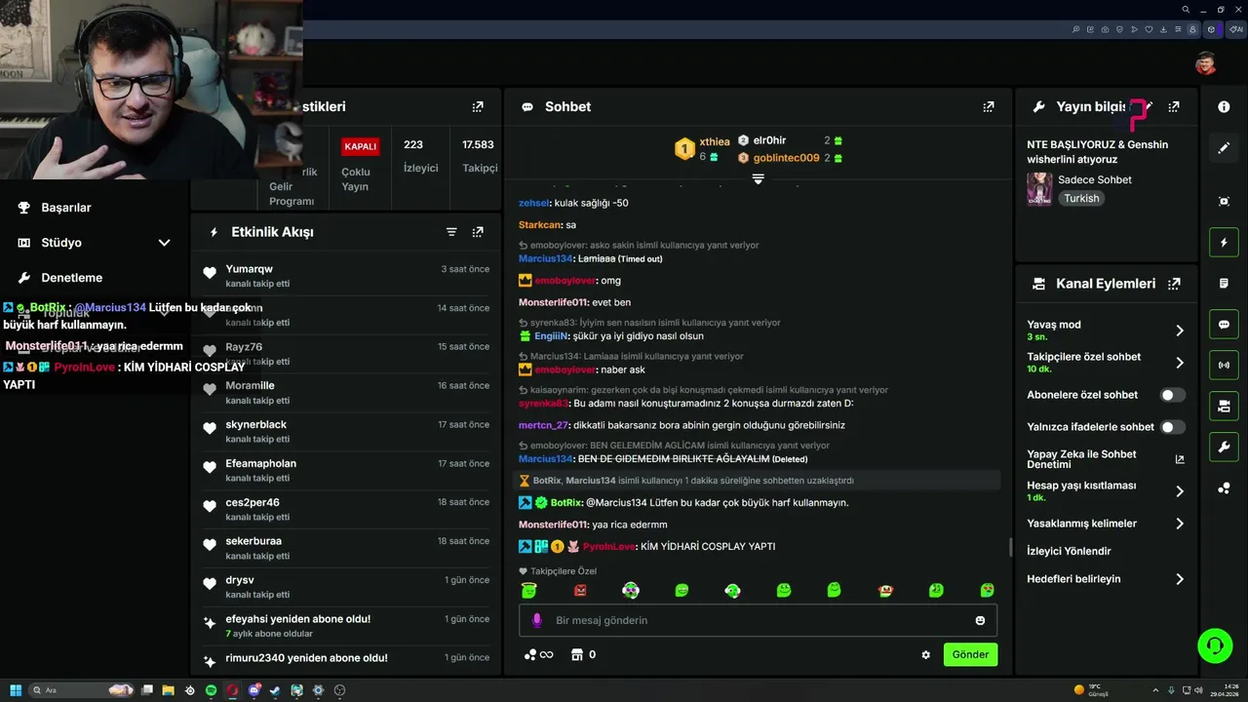The width and height of the screenshot is (1248, 702).
Task: Expand the chat leaderboard arrow
Action: coord(758,179)
